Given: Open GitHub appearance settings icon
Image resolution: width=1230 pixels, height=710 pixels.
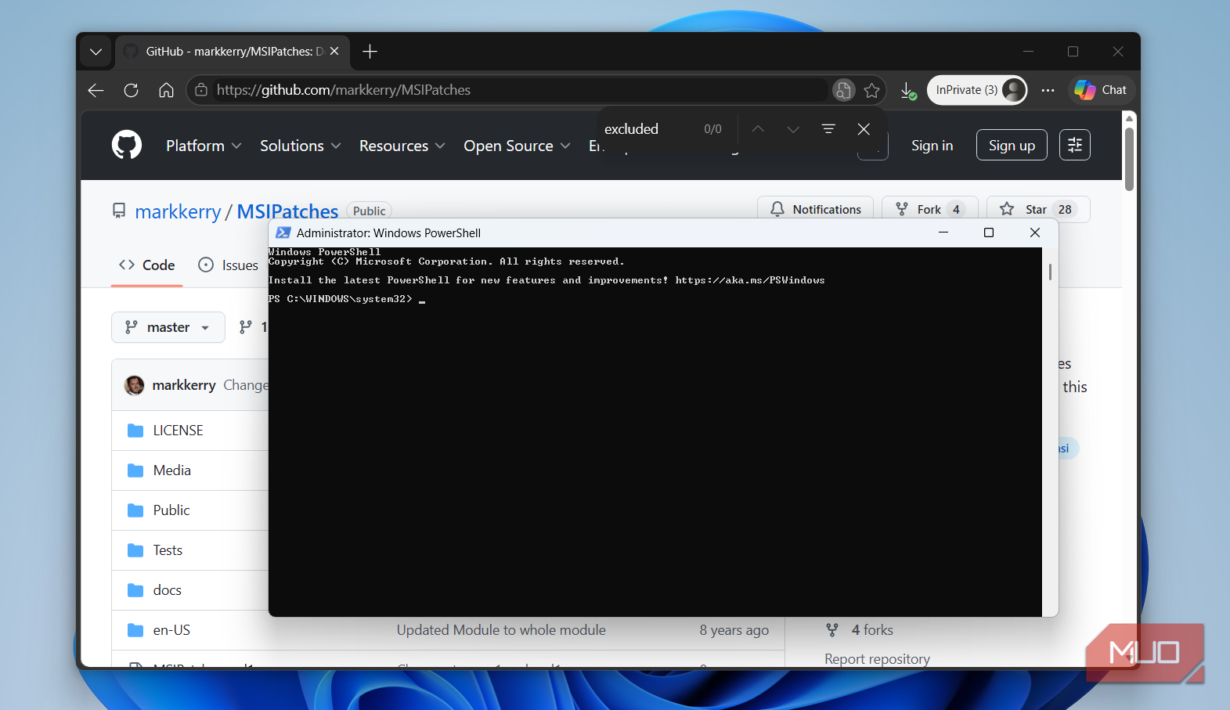Looking at the screenshot, I should pyautogui.click(x=1075, y=145).
